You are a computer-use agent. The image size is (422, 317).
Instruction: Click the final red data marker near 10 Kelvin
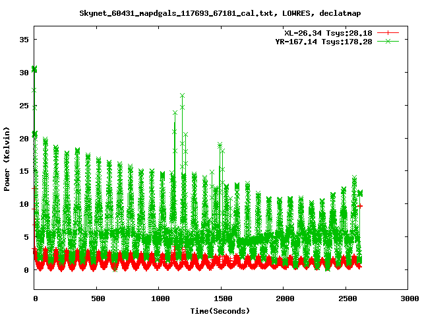pyautogui.click(x=360, y=206)
